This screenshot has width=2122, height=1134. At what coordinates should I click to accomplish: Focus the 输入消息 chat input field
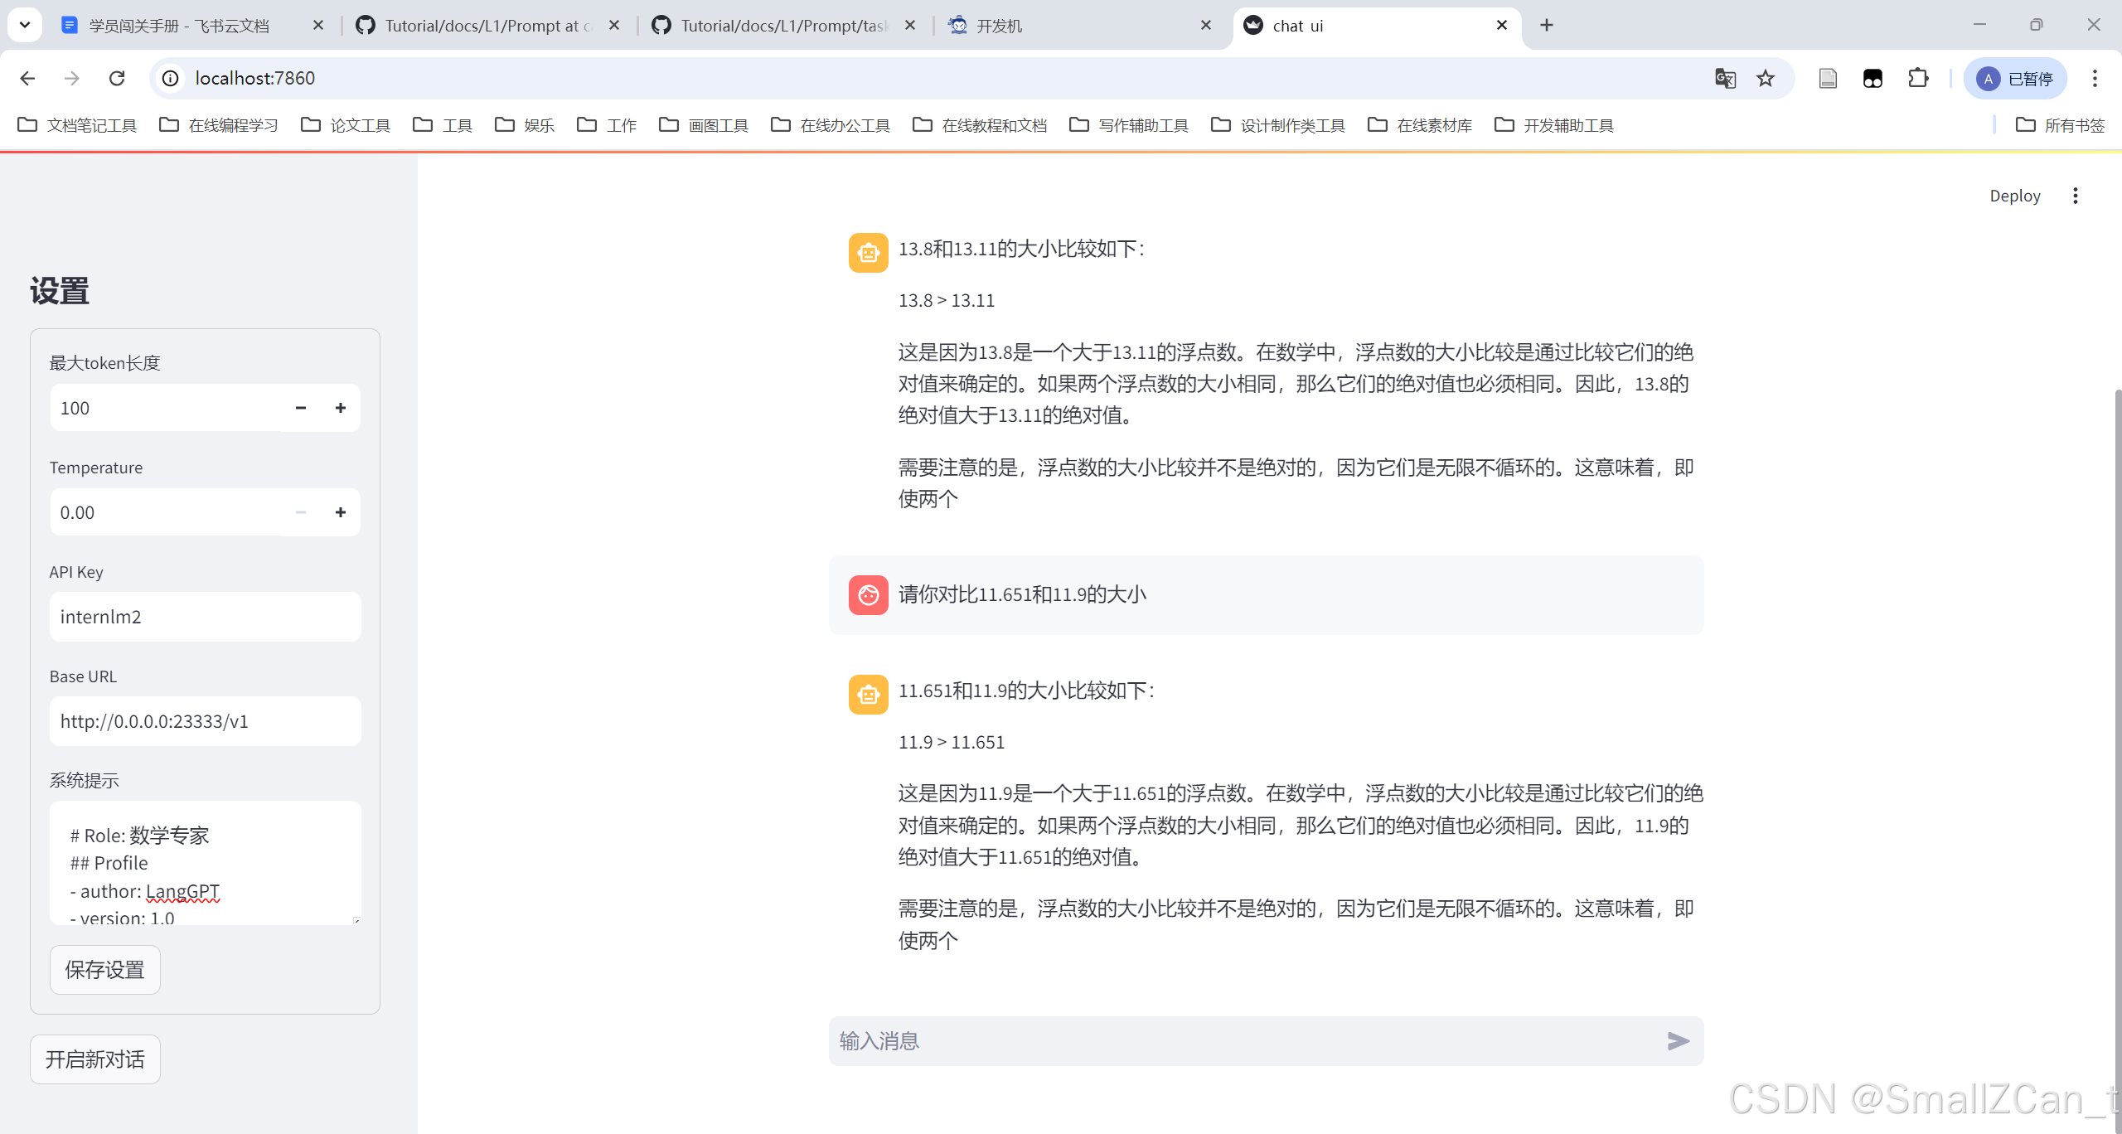coord(1243,1041)
